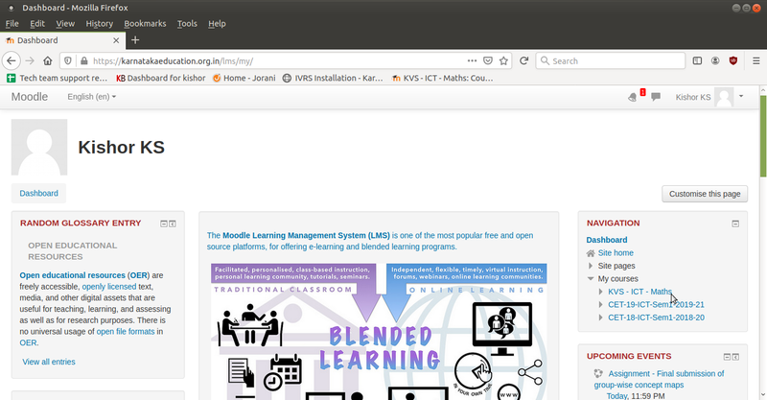
Task: Click the tracking protection shield icon
Action: coord(68,60)
